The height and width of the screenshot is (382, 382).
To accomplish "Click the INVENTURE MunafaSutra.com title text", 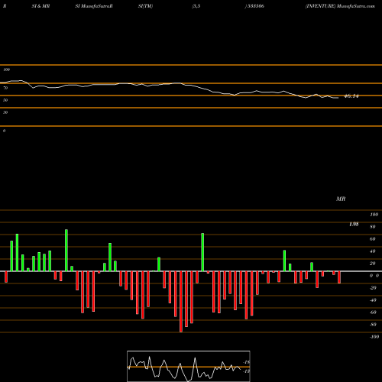I will click(340, 6).
